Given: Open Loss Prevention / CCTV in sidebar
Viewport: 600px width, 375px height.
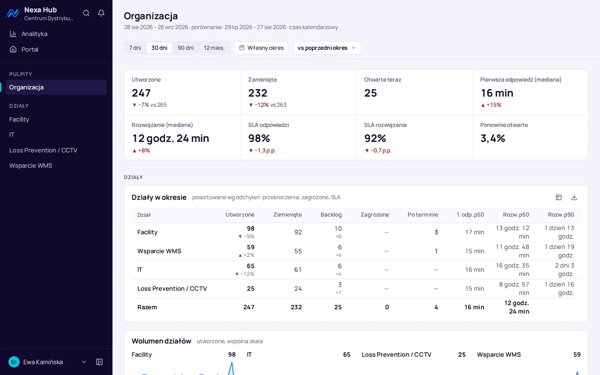Looking at the screenshot, I should click(x=56, y=150).
